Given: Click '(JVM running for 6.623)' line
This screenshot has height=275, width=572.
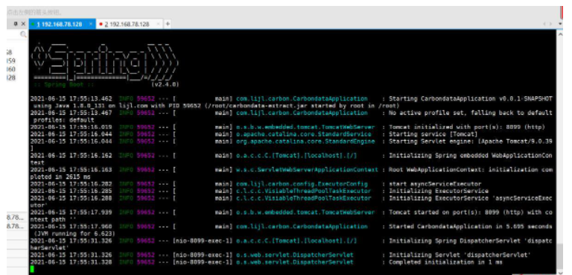Looking at the screenshot, I should 74,234.
